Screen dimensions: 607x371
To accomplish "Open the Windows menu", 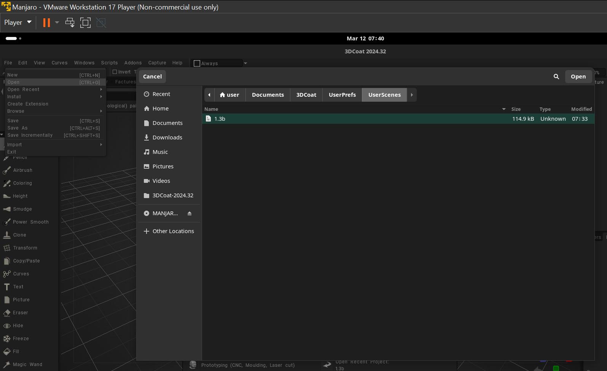I will [84, 63].
